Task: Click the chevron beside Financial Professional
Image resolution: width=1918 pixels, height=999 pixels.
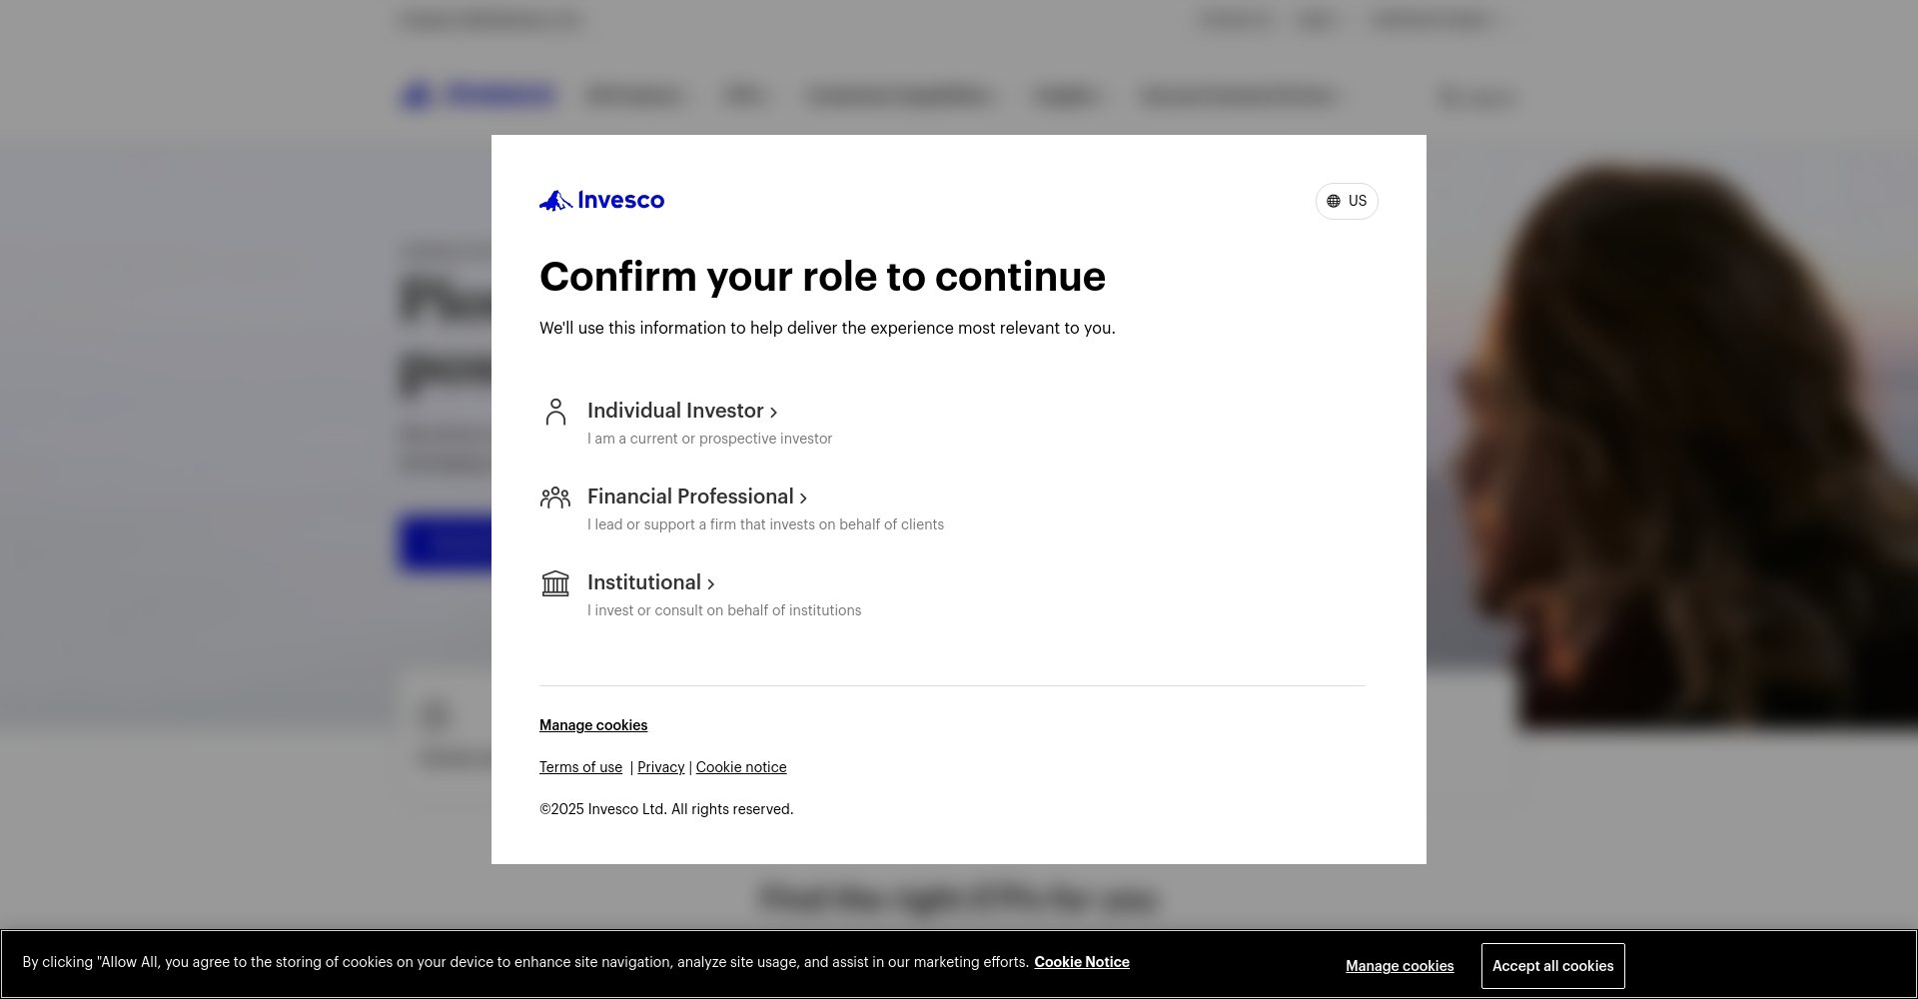Action: 803,498
